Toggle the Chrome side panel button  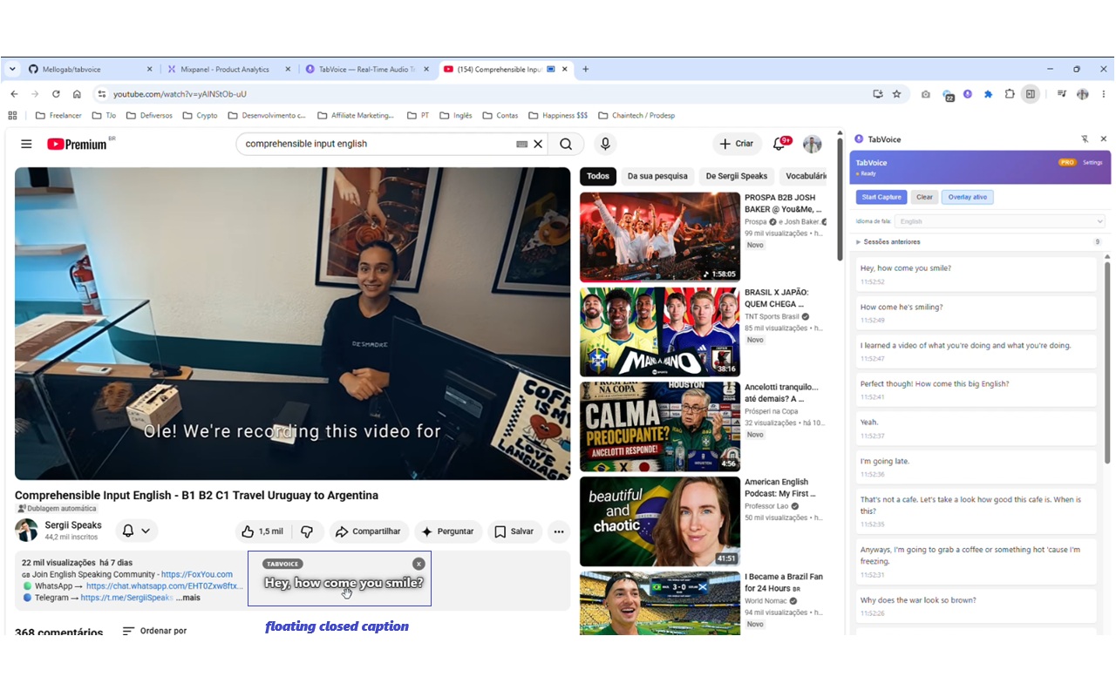tap(1031, 94)
